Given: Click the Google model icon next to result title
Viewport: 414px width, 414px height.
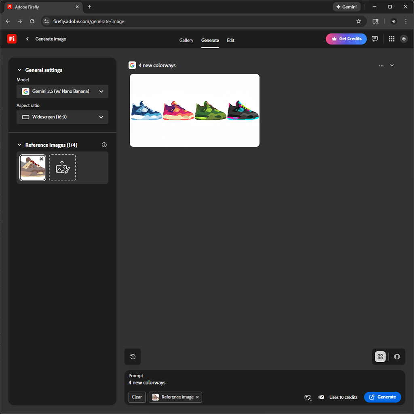Looking at the screenshot, I should pyautogui.click(x=132, y=65).
